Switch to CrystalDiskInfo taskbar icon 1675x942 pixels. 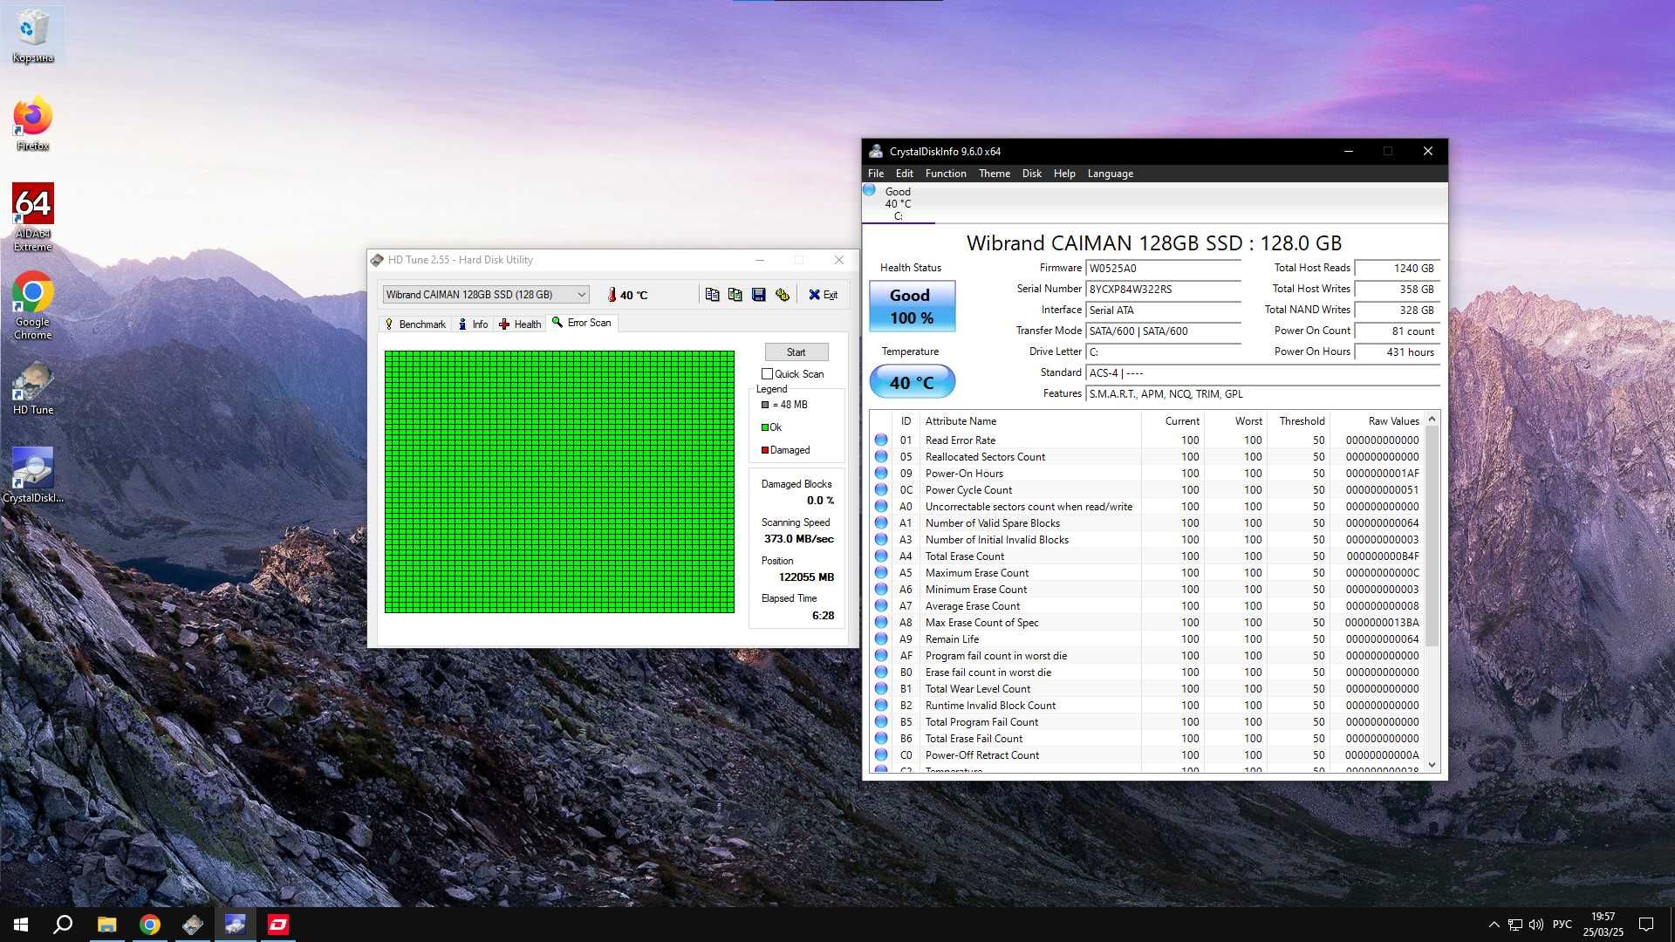236,925
